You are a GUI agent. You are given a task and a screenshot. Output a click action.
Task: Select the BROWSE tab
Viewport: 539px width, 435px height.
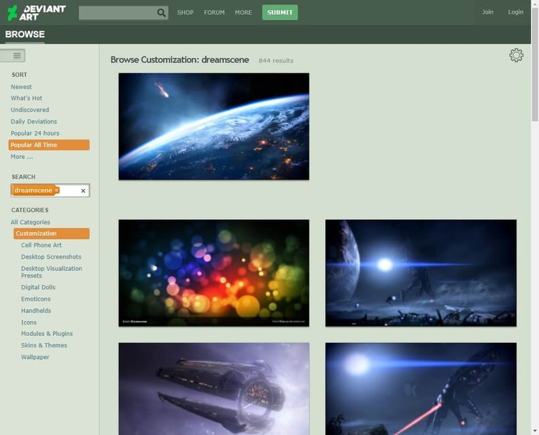point(24,35)
